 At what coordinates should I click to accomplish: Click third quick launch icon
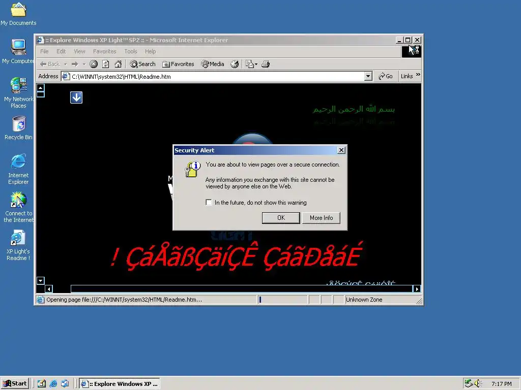(x=65, y=384)
